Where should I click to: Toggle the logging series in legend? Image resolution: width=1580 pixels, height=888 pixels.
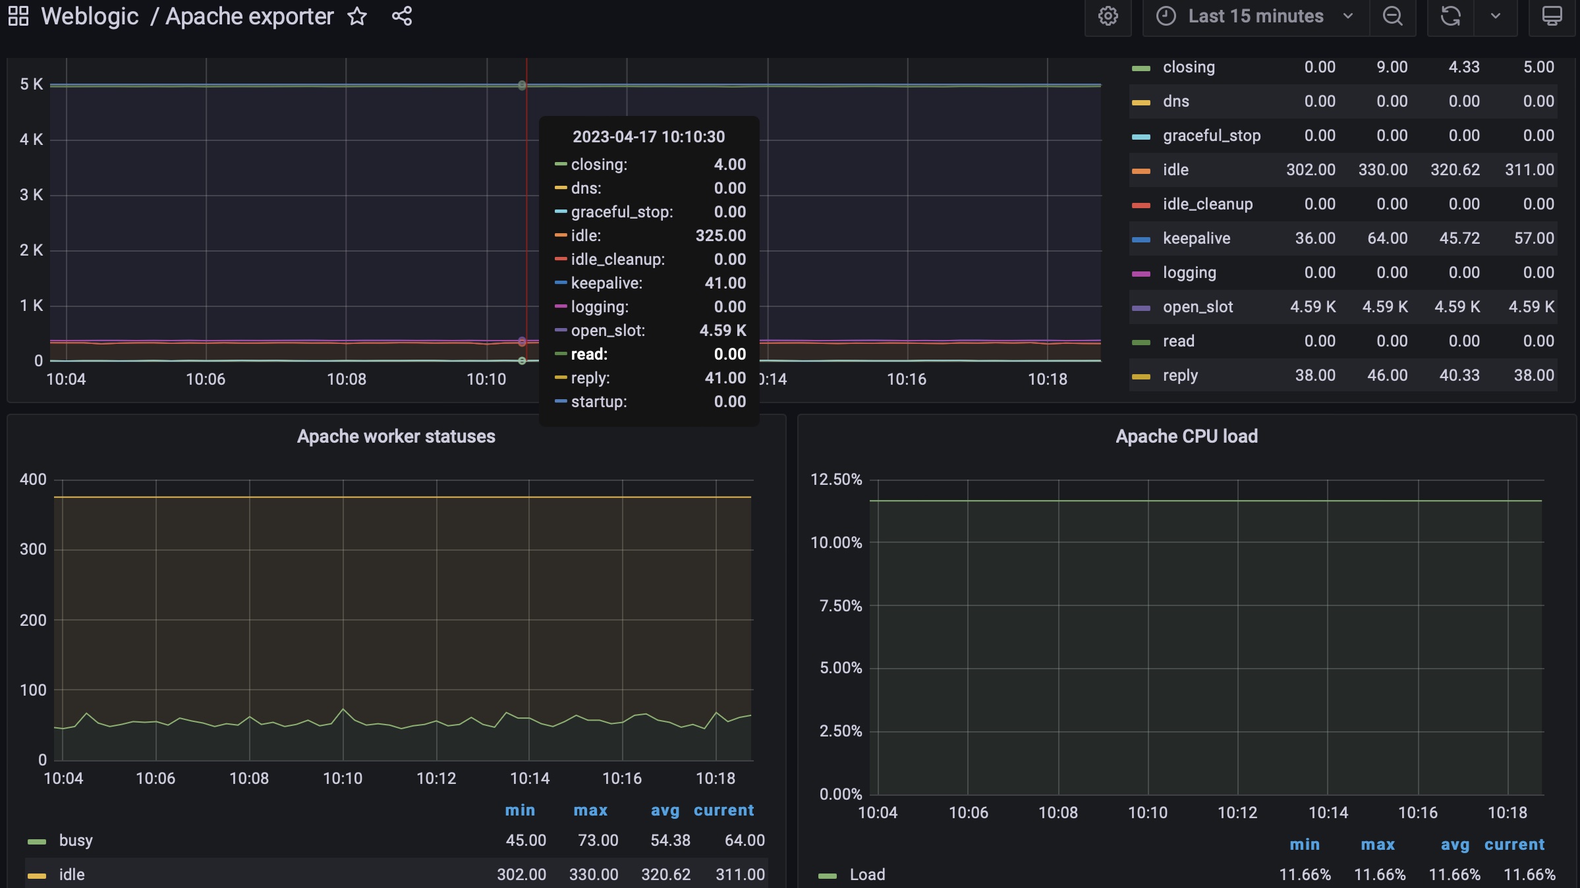click(1189, 273)
